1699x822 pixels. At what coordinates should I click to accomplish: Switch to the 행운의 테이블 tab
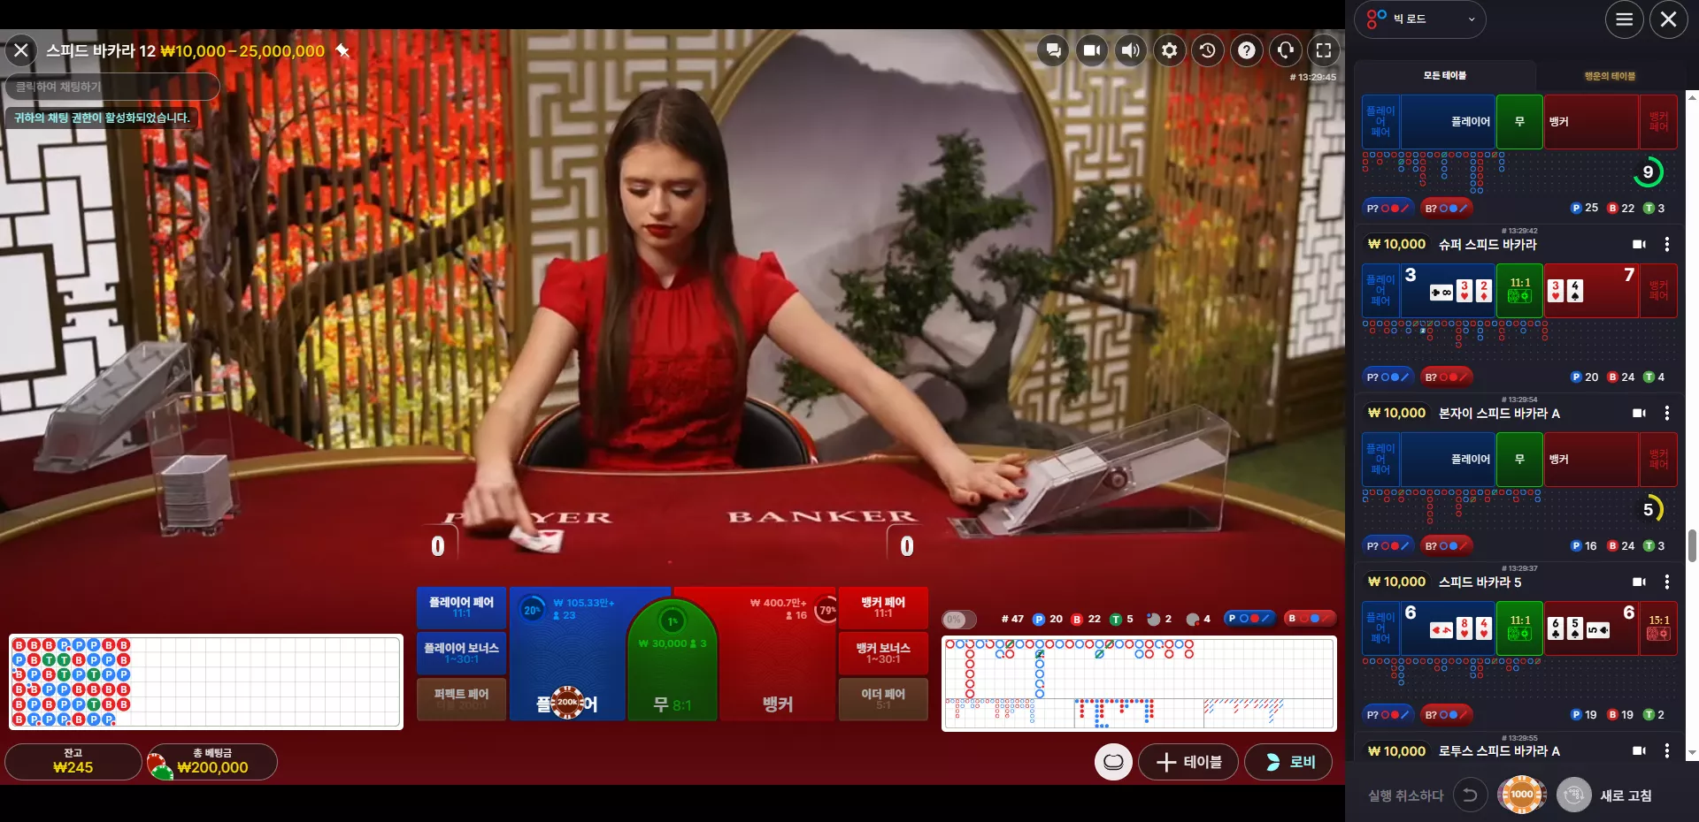[1610, 76]
